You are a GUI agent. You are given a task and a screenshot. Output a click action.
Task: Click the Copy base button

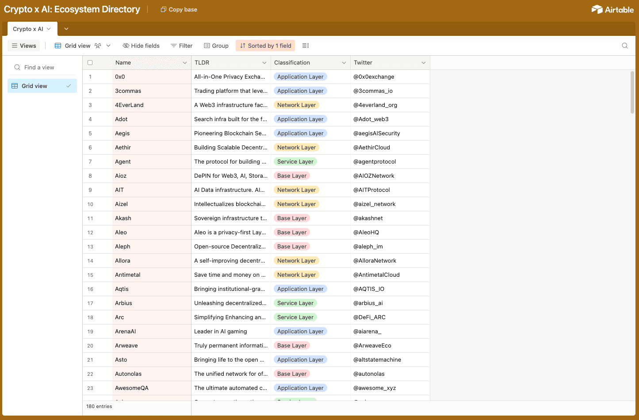point(179,9)
